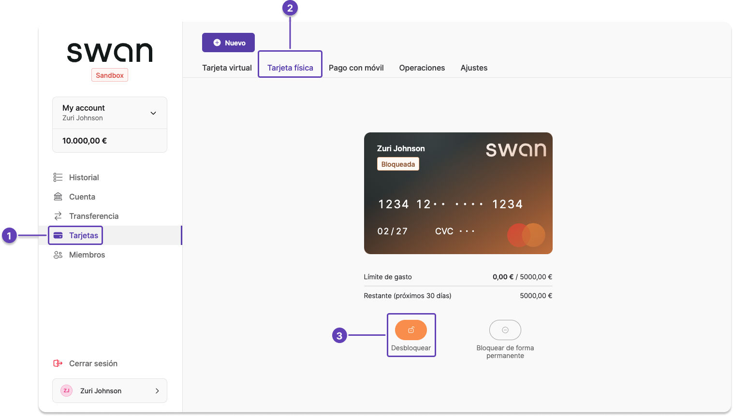This screenshot has height=416, width=733.
Task: Click the Restante (próximos 30 días) label
Action: (408, 296)
